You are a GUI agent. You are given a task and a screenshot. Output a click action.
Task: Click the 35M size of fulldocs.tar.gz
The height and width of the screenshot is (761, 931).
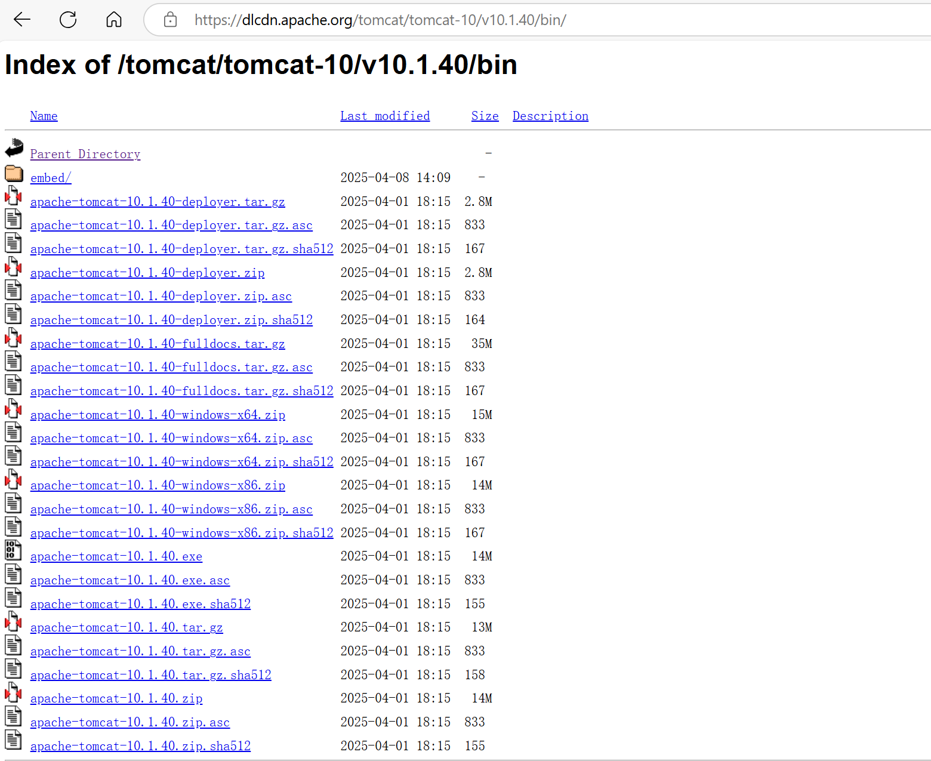point(482,344)
